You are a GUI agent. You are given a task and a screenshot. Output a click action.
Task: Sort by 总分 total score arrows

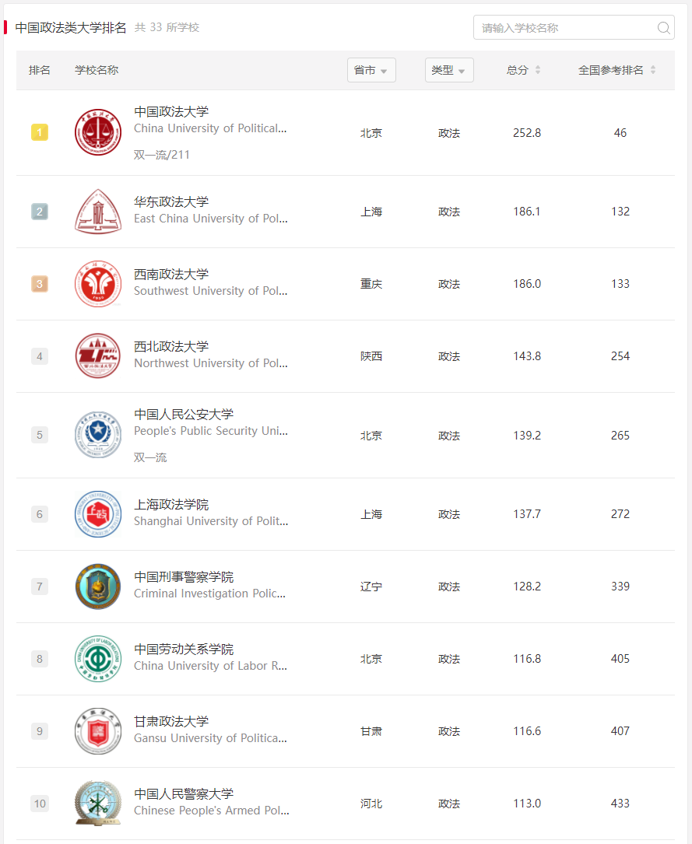tap(537, 70)
